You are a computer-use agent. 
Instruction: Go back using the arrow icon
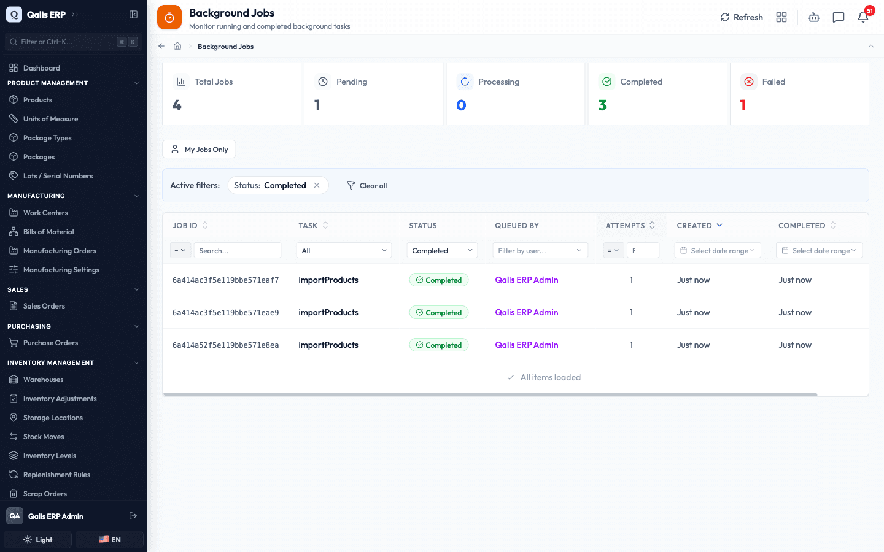click(x=161, y=46)
